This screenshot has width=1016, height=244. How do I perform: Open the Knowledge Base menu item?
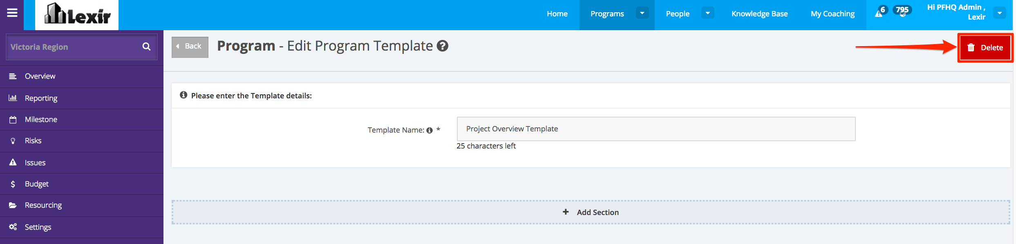point(759,14)
